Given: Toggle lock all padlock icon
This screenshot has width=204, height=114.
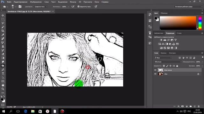Looking at the screenshot, I should [177, 66].
